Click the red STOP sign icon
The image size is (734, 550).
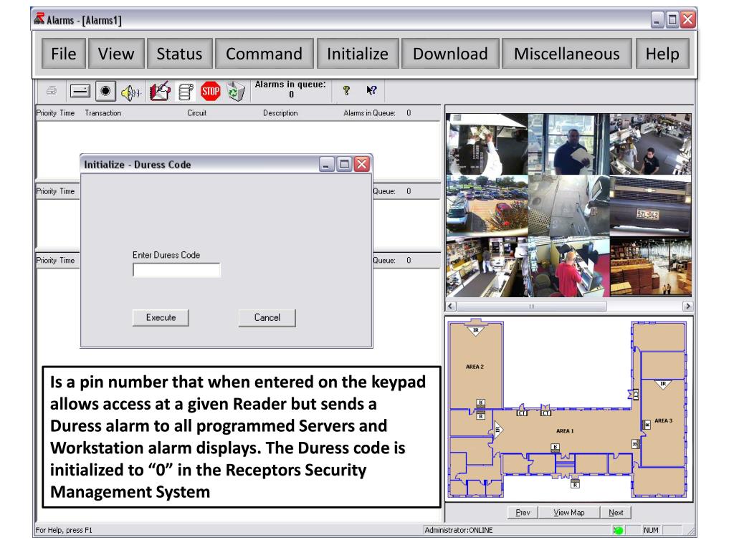click(210, 90)
